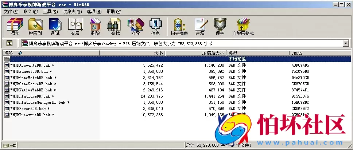
Task: Launch the Wizard (向导) icon
Action: (x=136, y=27)
